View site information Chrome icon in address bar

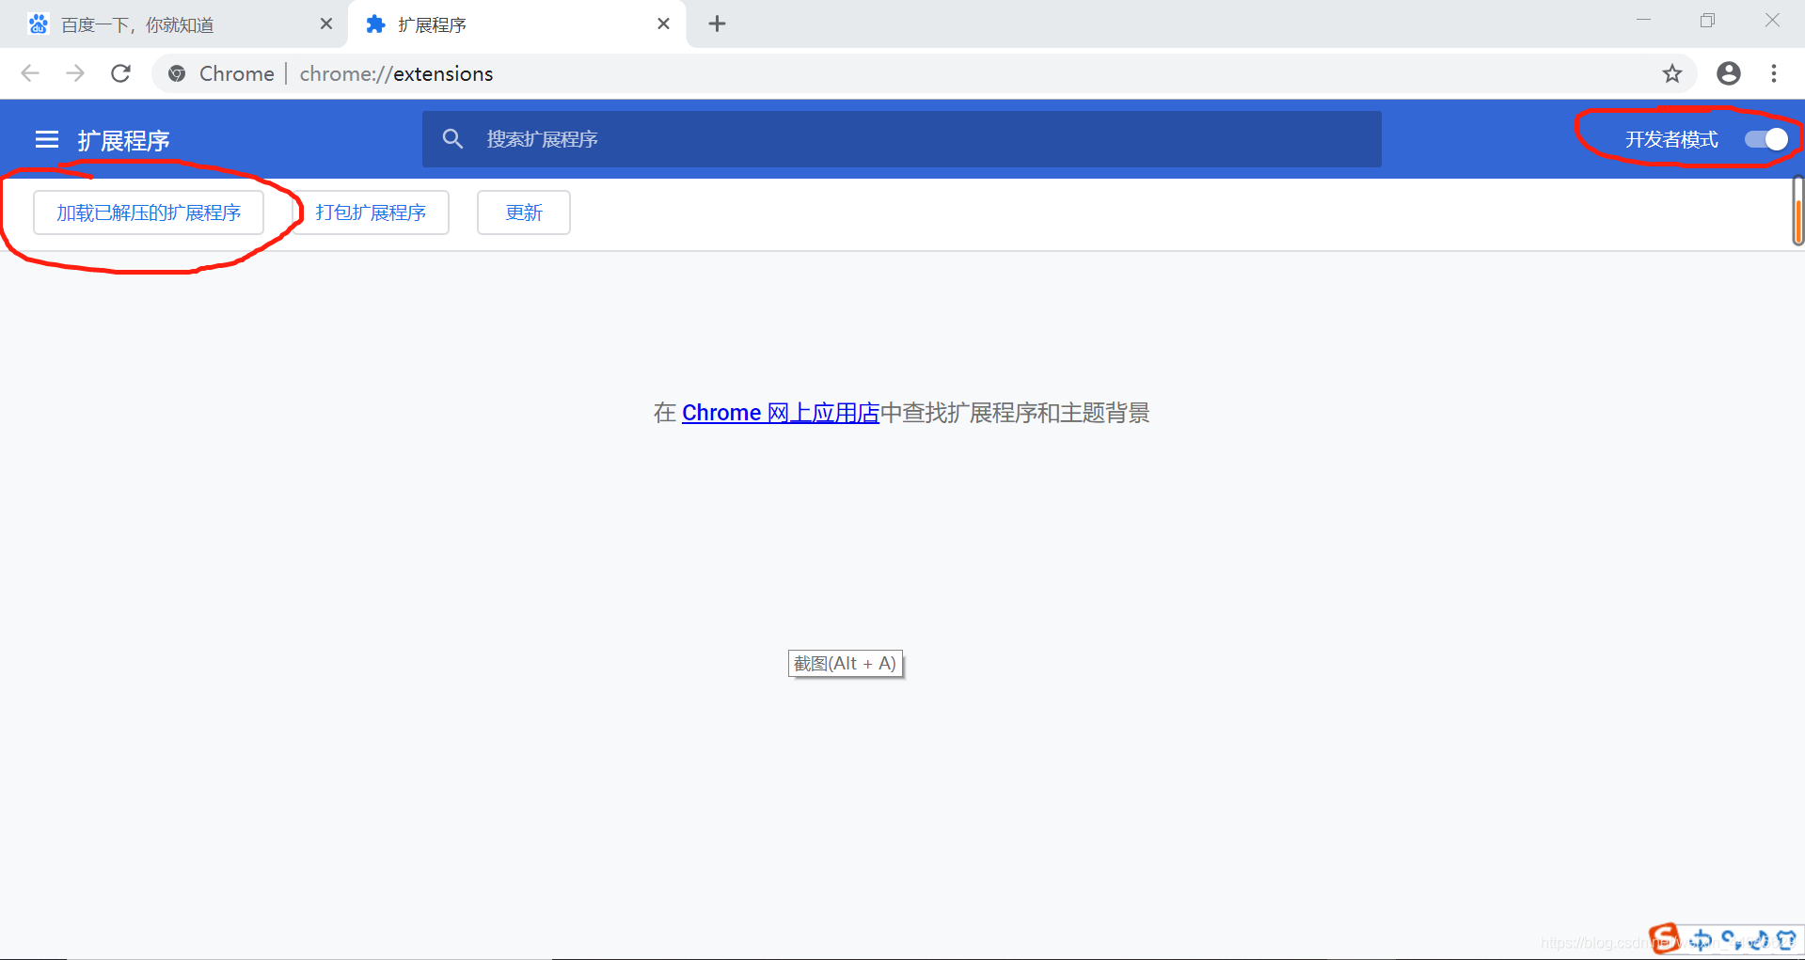pyautogui.click(x=177, y=73)
